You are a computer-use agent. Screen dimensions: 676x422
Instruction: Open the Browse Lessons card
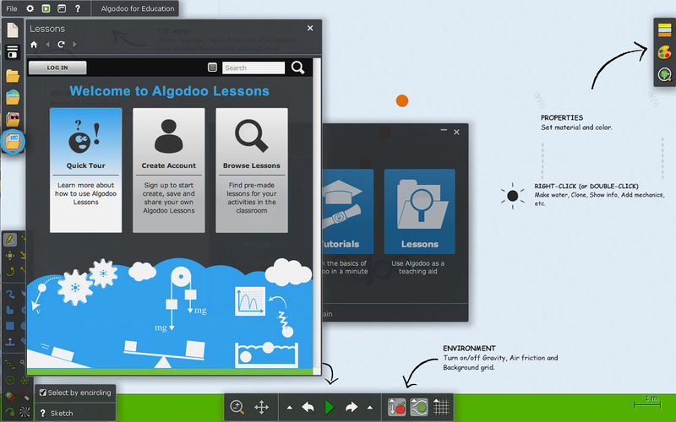coord(252,170)
